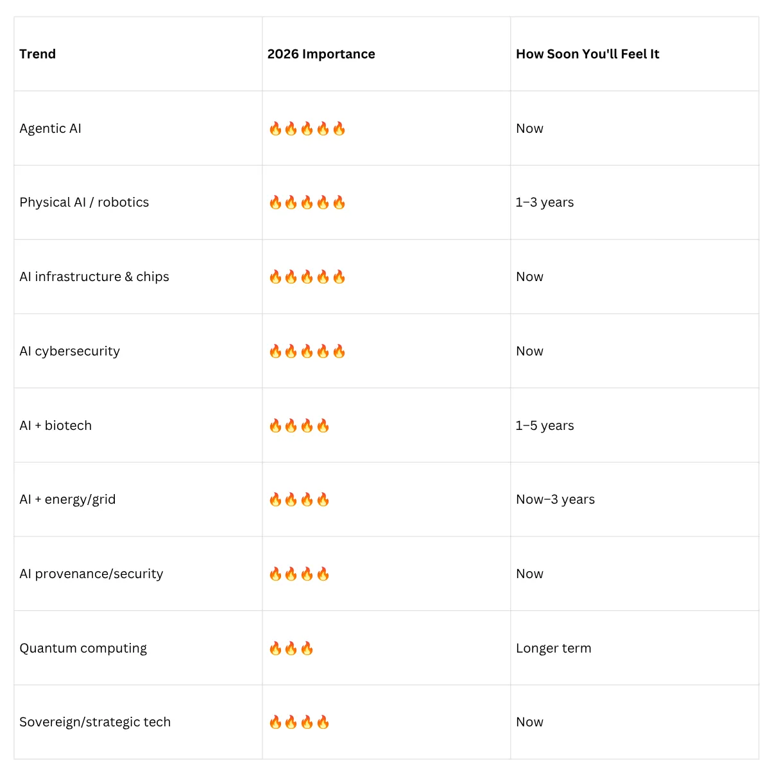Click the Quantum computing trend cell
The image size is (770, 770).
click(138, 648)
